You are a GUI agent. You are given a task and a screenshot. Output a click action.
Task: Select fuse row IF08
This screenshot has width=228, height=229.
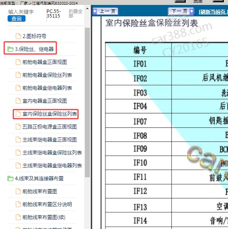click(167, 135)
